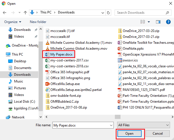Select pinned Videos in Quick access
Viewport: 174px width, 140px height.
click(19, 36)
